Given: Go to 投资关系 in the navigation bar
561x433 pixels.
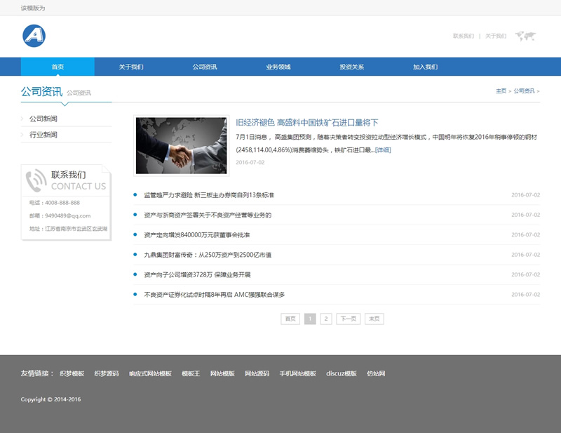Looking at the screenshot, I should 352,67.
